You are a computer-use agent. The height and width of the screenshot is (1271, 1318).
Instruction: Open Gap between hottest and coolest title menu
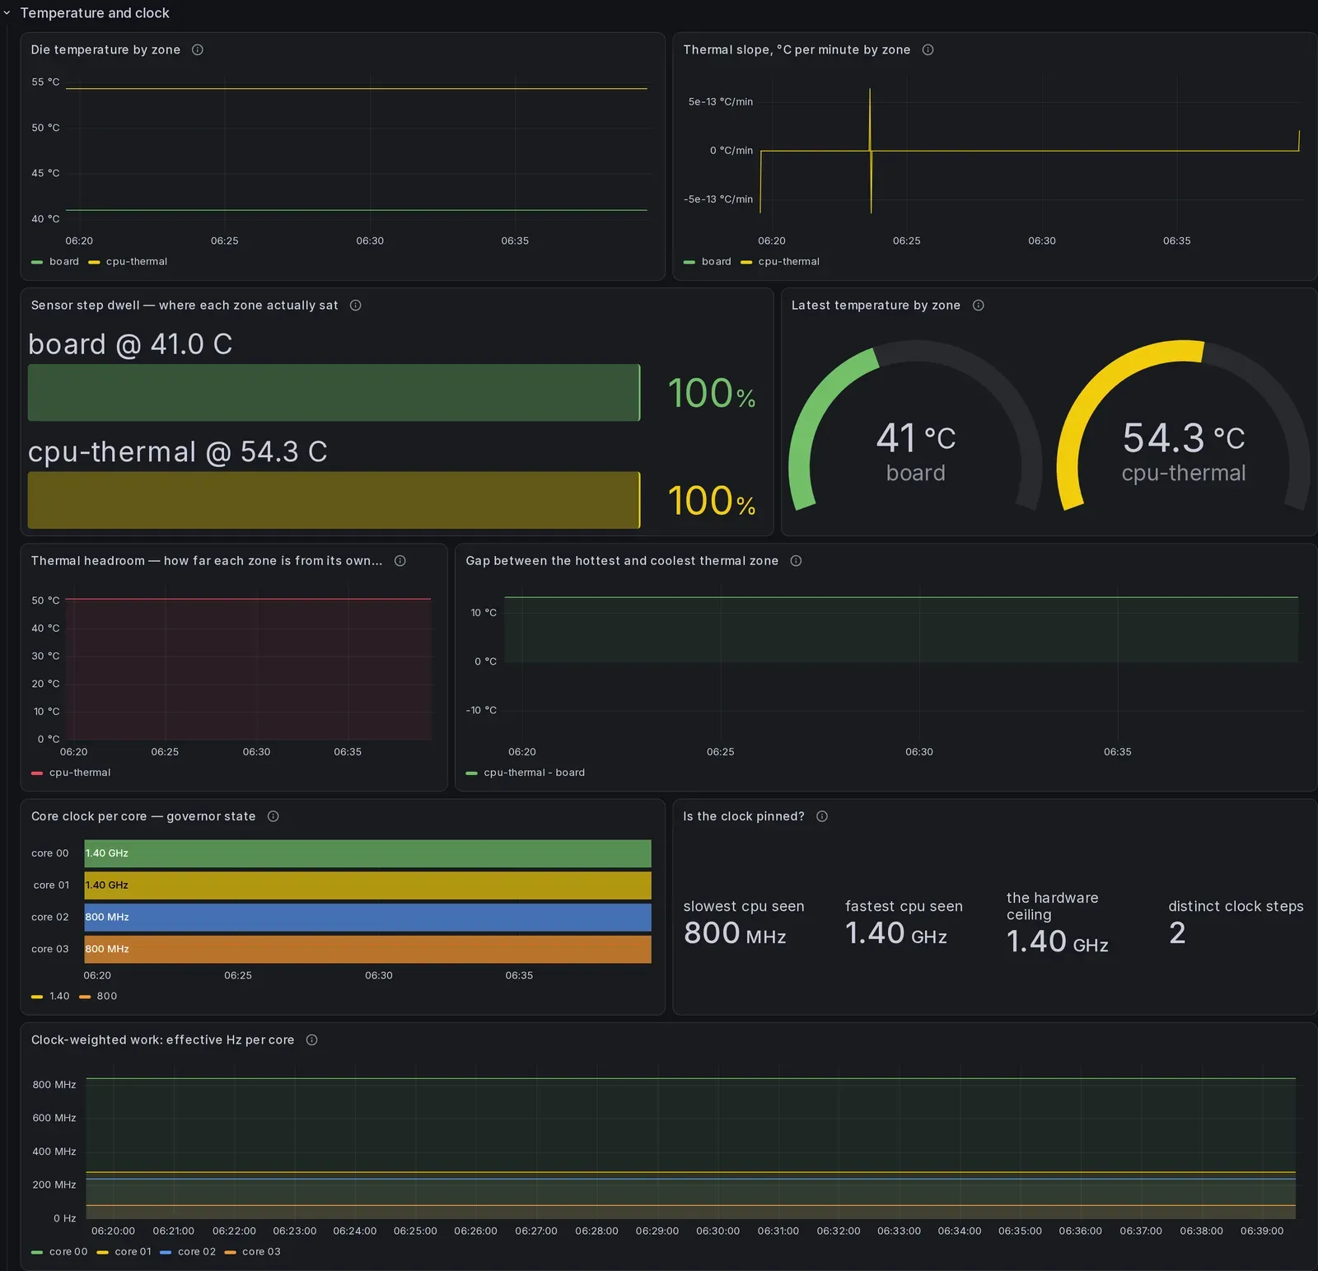[x=622, y=561]
